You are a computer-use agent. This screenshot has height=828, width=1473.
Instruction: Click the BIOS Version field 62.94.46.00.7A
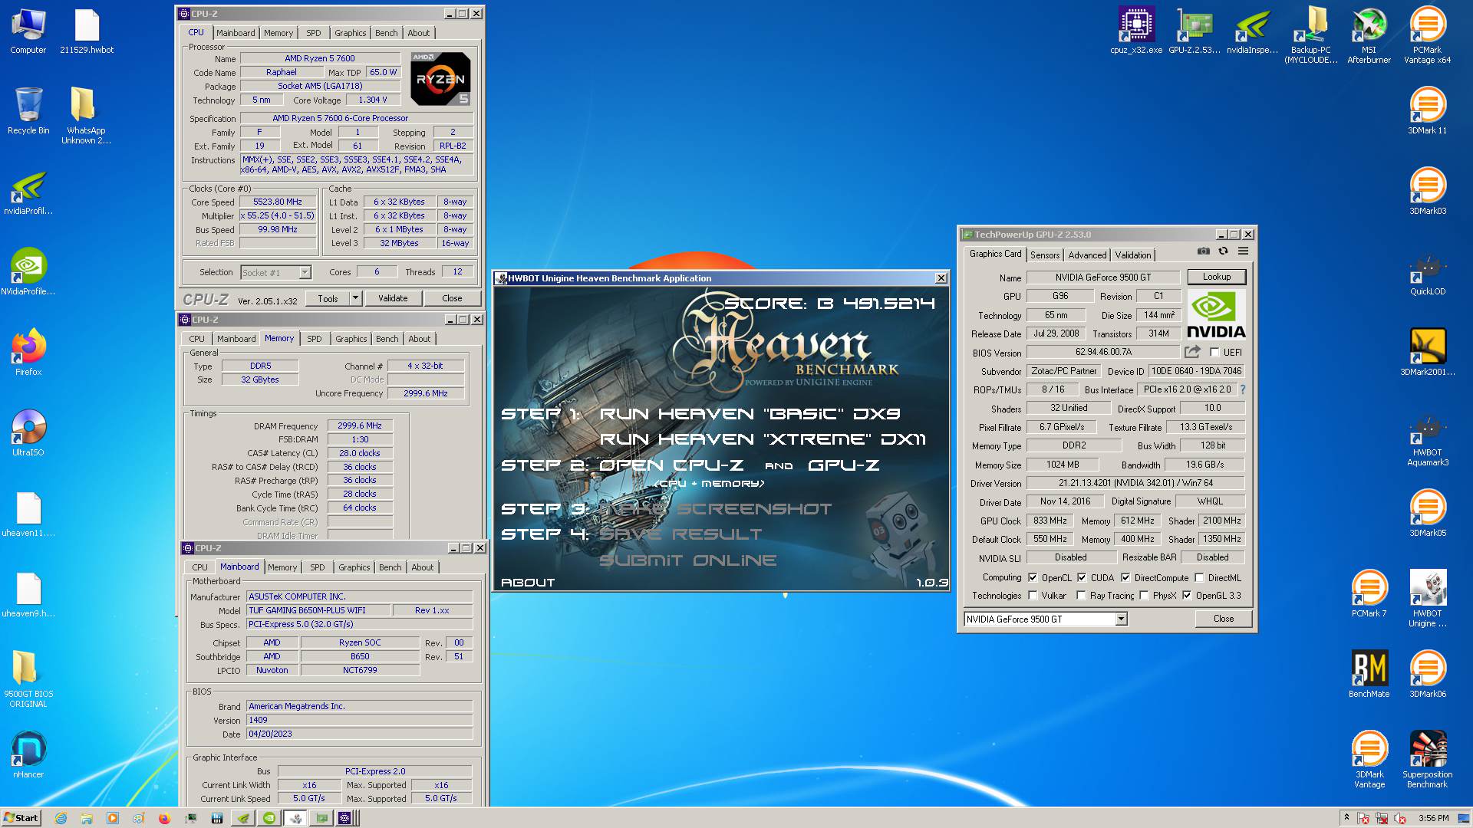coord(1103,352)
